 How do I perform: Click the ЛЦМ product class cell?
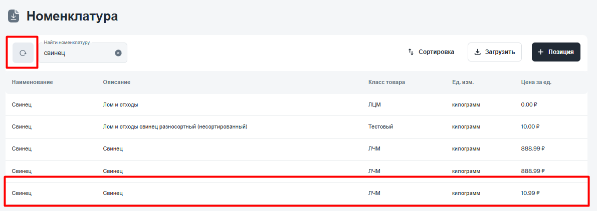pos(374,105)
